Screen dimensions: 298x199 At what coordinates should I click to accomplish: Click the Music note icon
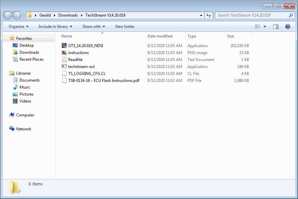point(15,87)
